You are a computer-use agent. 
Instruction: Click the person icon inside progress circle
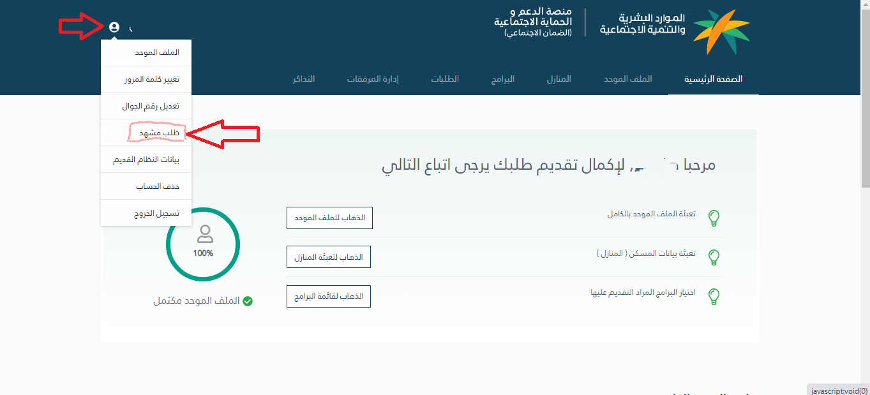pos(204,234)
